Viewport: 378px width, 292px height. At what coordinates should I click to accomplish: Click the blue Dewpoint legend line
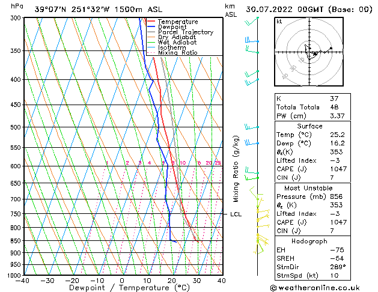[x=151, y=26]
